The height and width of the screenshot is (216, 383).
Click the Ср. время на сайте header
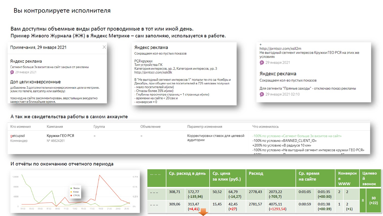coord(316,178)
